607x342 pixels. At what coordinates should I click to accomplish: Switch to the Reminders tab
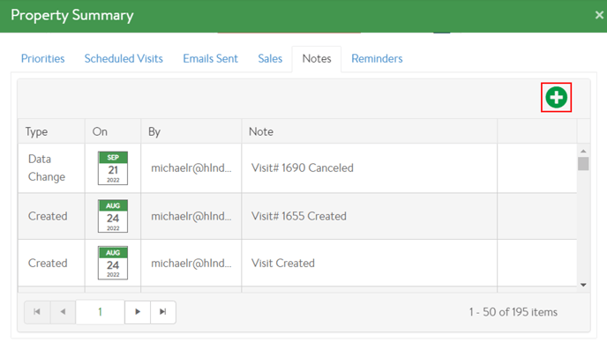click(x=377, y=58)
